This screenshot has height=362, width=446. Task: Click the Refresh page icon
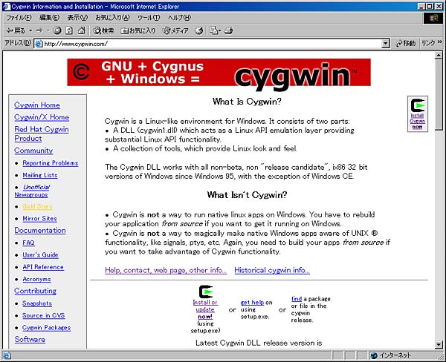click(69, 30)
